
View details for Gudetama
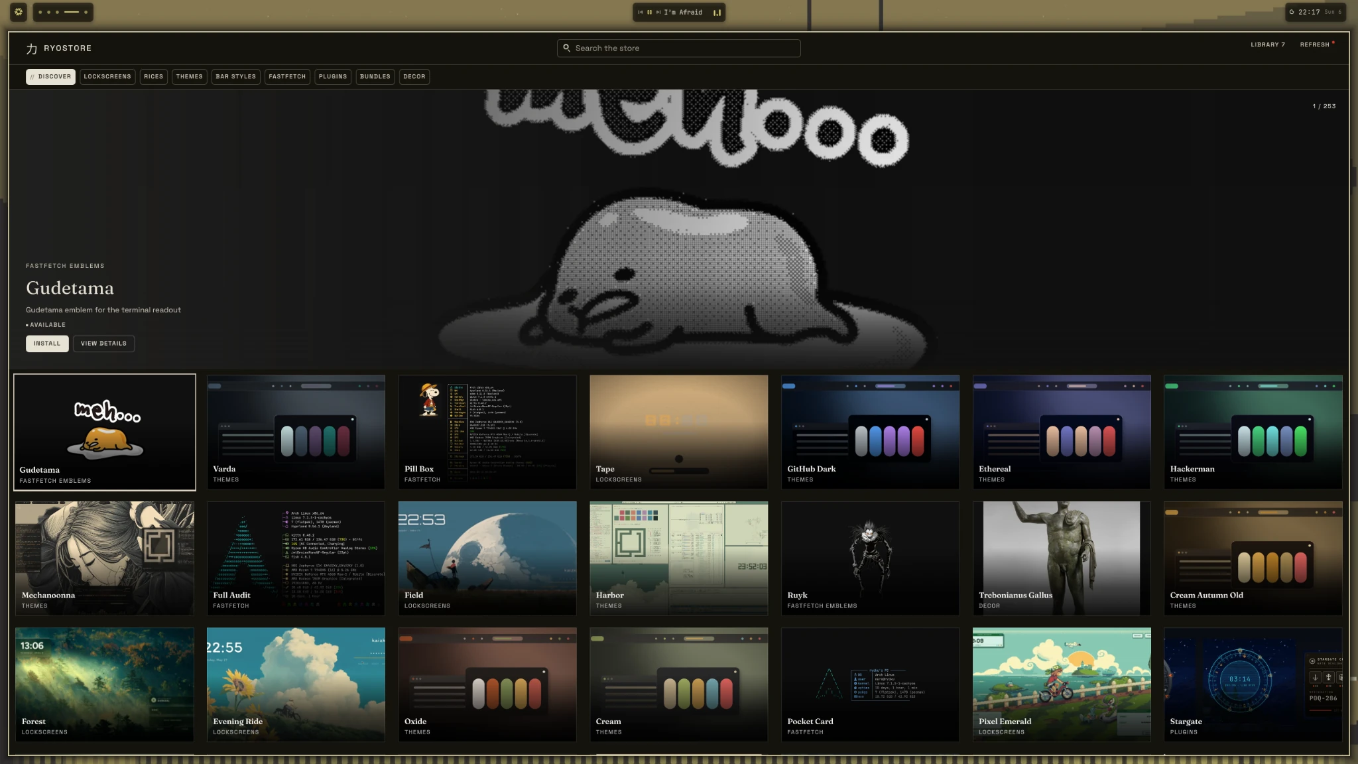click(x=103, y=344)
